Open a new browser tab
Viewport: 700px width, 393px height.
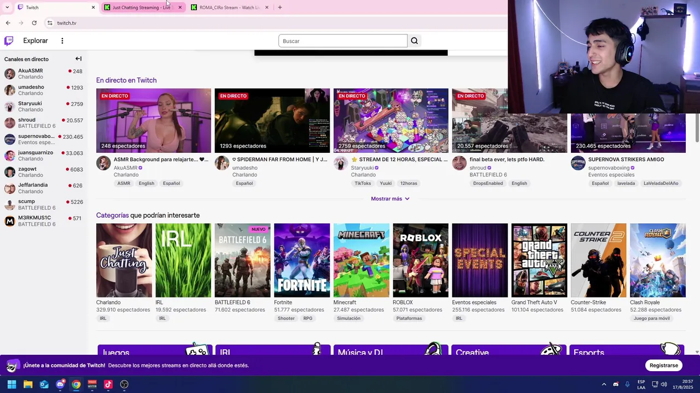[280, 8]
